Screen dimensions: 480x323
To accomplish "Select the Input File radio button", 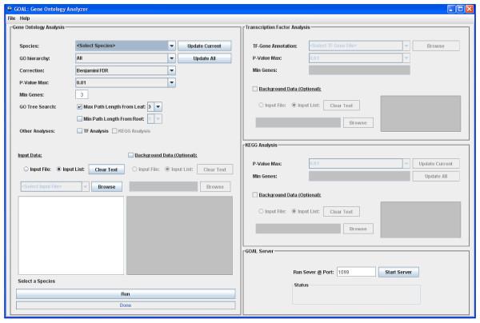I will coord(28,169).
